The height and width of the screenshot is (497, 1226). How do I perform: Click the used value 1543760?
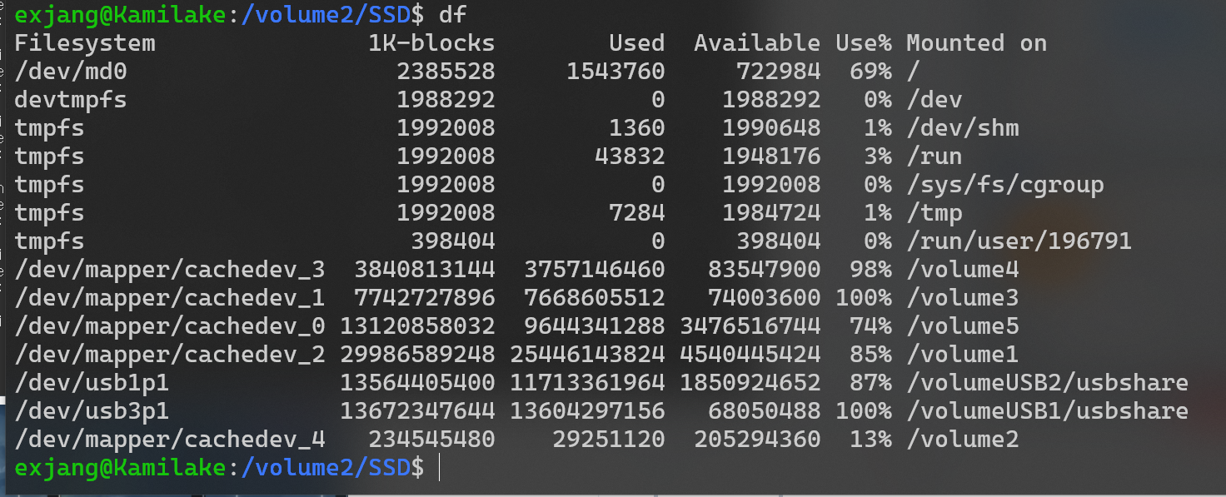pos(615,72)
